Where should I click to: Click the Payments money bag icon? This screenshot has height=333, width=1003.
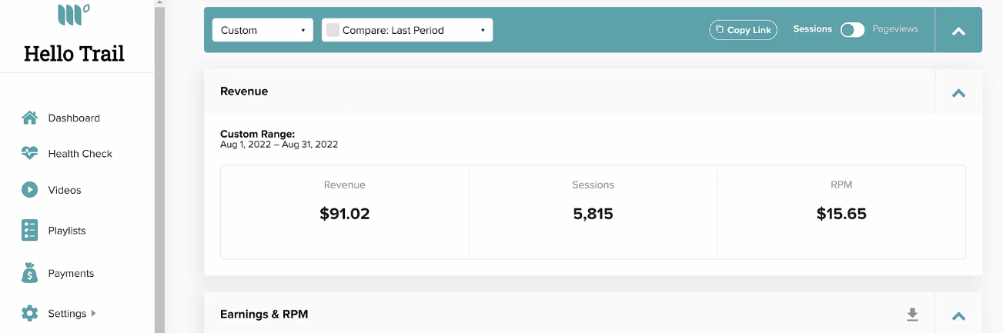(x=29, y=273)
